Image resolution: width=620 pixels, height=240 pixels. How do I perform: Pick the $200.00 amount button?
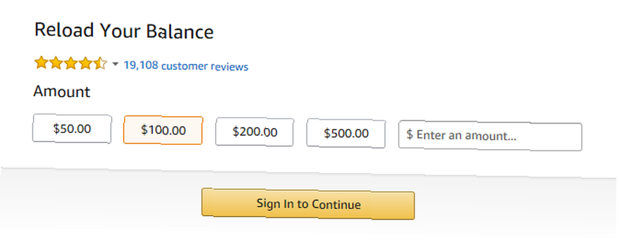255,132
